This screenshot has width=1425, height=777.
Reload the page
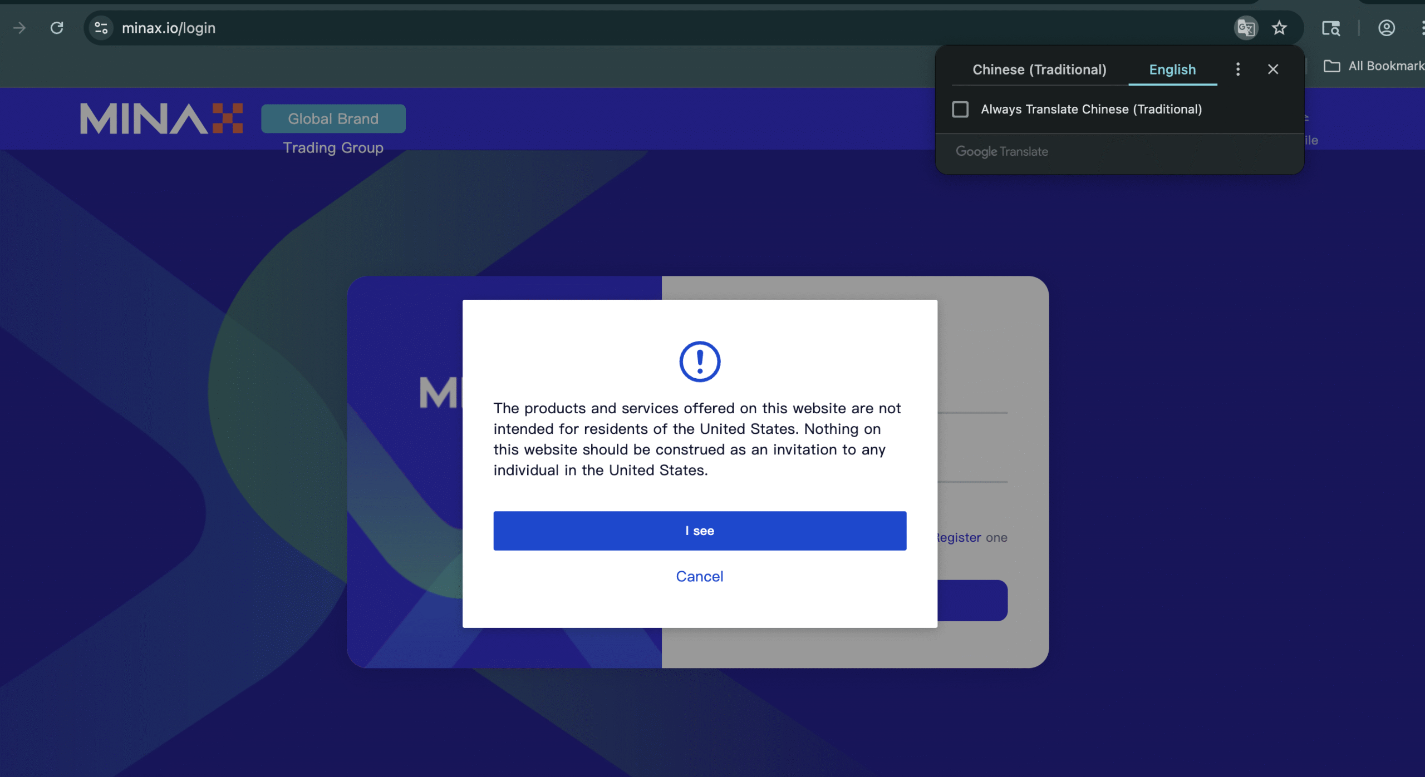click(x=57, y=28)
